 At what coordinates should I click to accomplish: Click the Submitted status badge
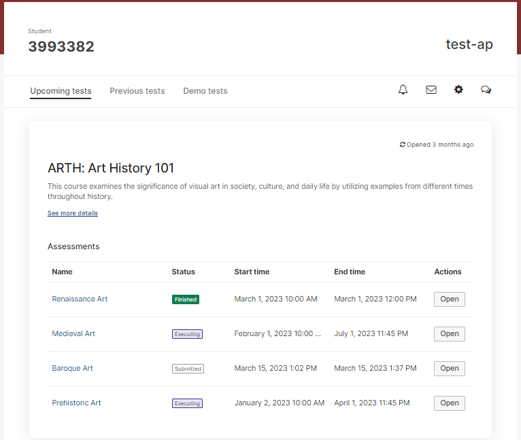pos(188,369)
